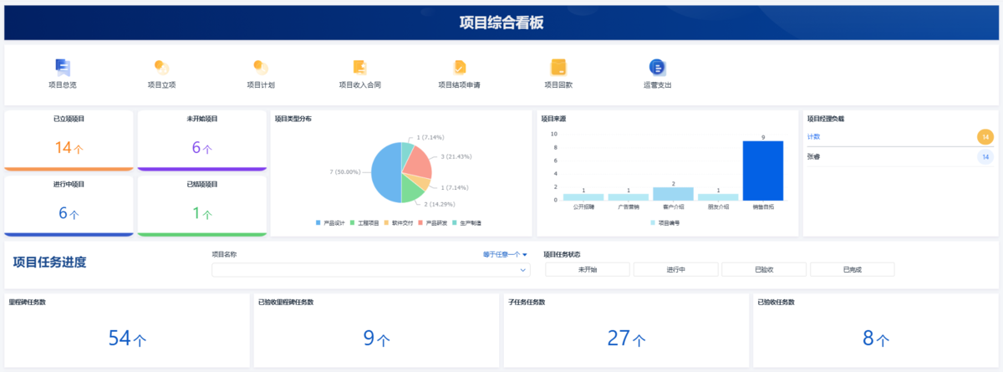The width and height of the screenshot is (1003, 372).
Task: Open the 已结项项目 card showing 1个
Action: tap(202, 206)
